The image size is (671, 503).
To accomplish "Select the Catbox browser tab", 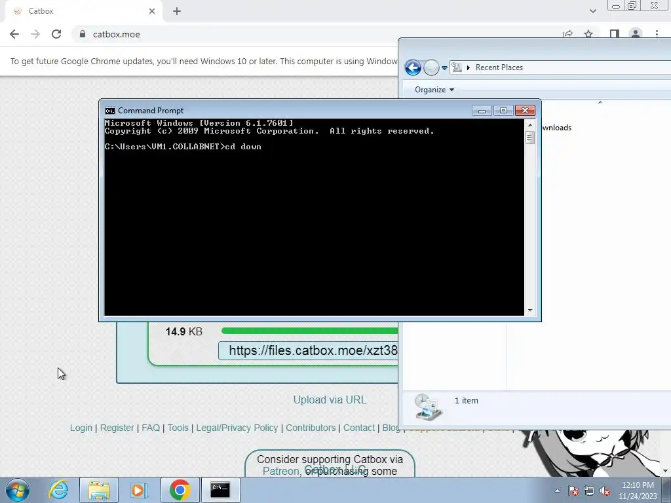I will pos(83,11).
